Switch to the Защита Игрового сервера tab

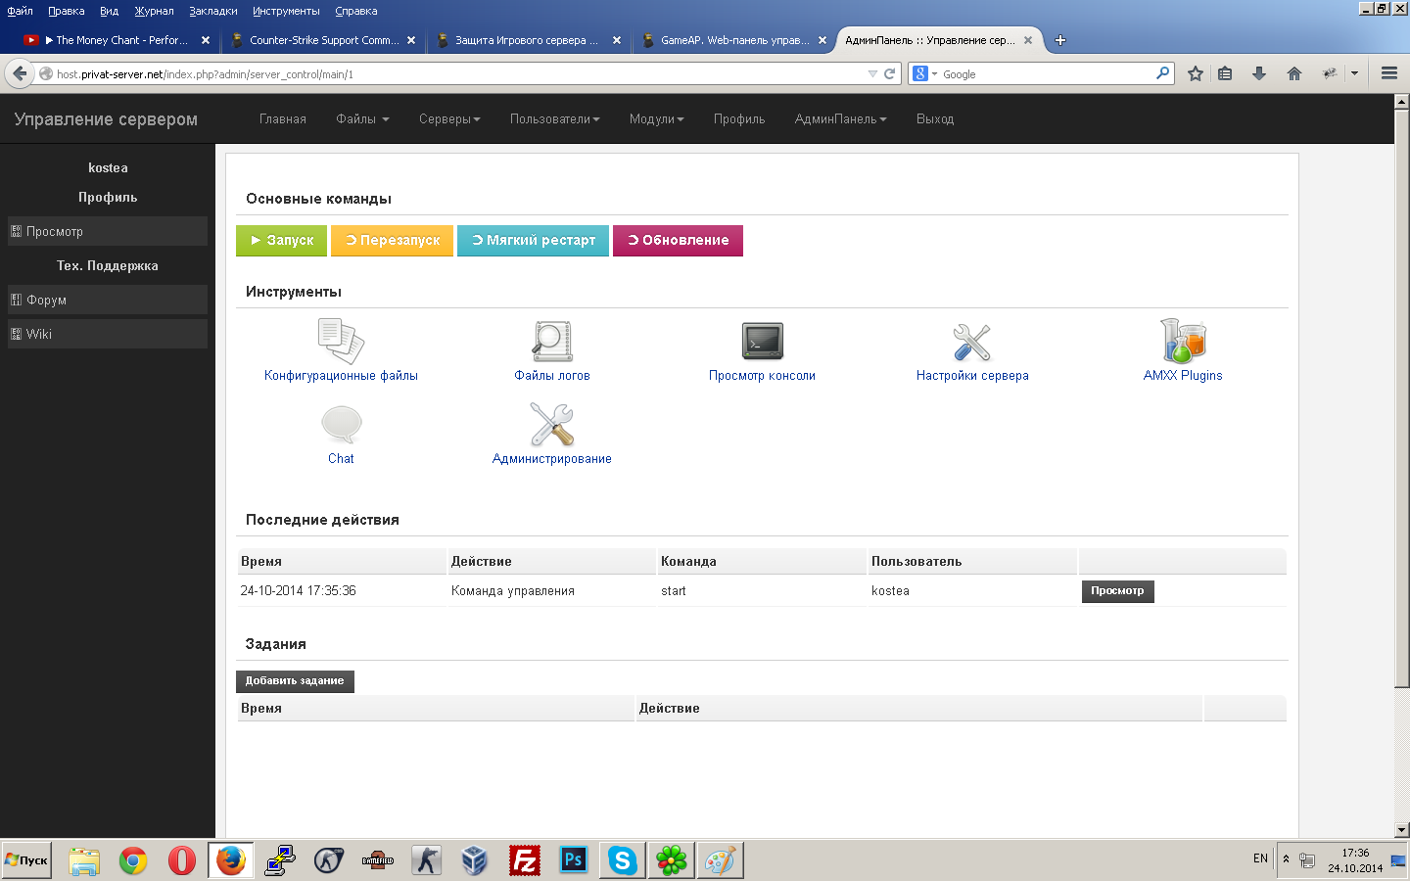click(x=529, y=40)
